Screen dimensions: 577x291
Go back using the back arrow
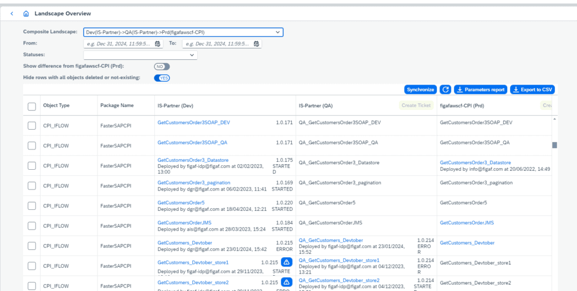pyautogui.click(x=12, y=14)
